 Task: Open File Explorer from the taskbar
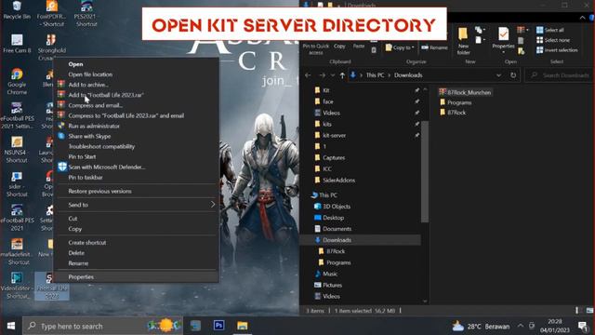click(x=242, y=326)
